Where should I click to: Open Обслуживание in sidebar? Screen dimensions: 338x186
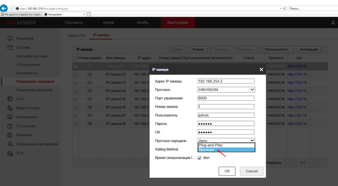28,65
